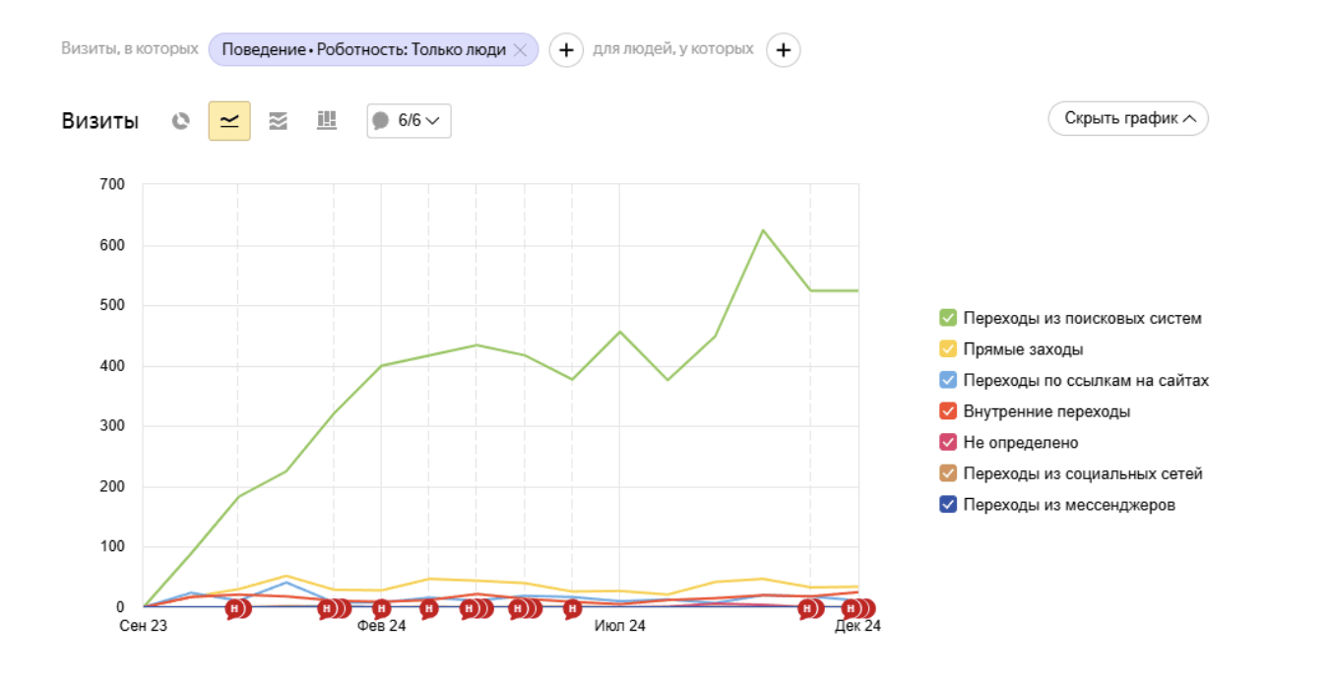
Task: Switch to column chart view icon
Action: tap(327, 121)
